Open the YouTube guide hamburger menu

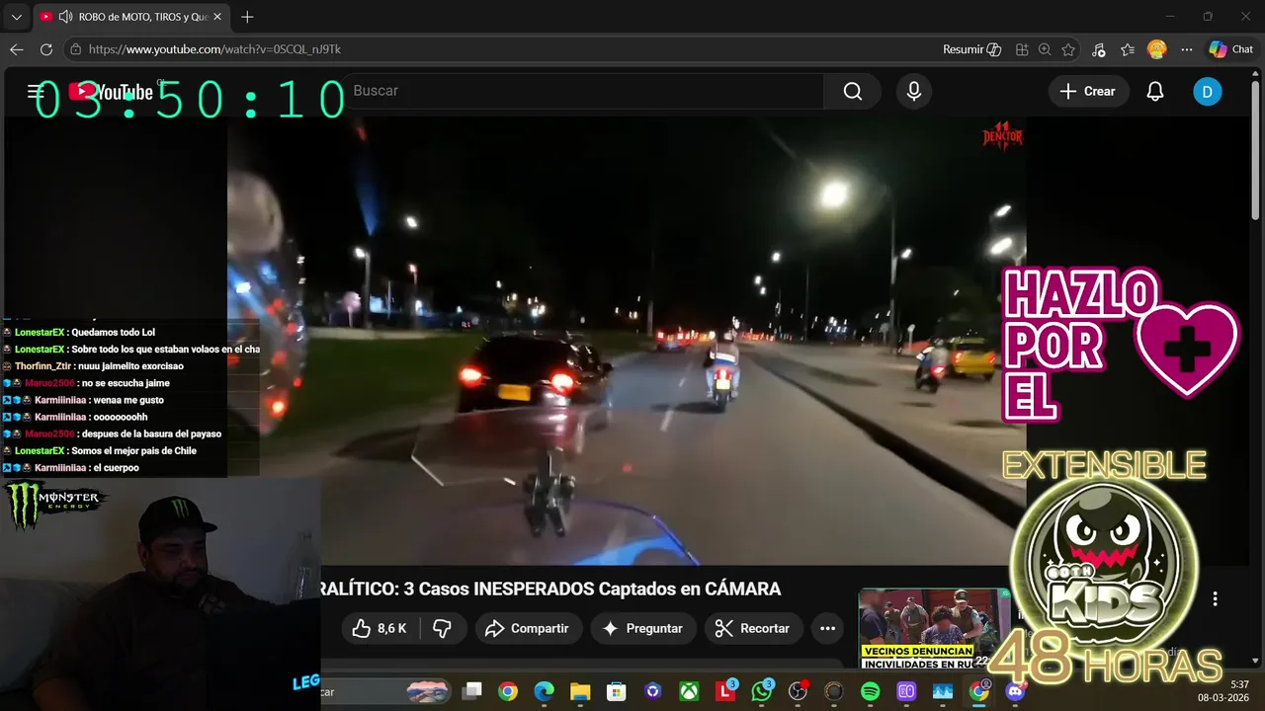click(x=36, y=92)
